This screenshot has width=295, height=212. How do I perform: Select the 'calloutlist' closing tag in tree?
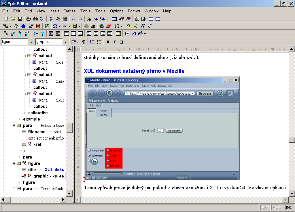coord(38,113)
